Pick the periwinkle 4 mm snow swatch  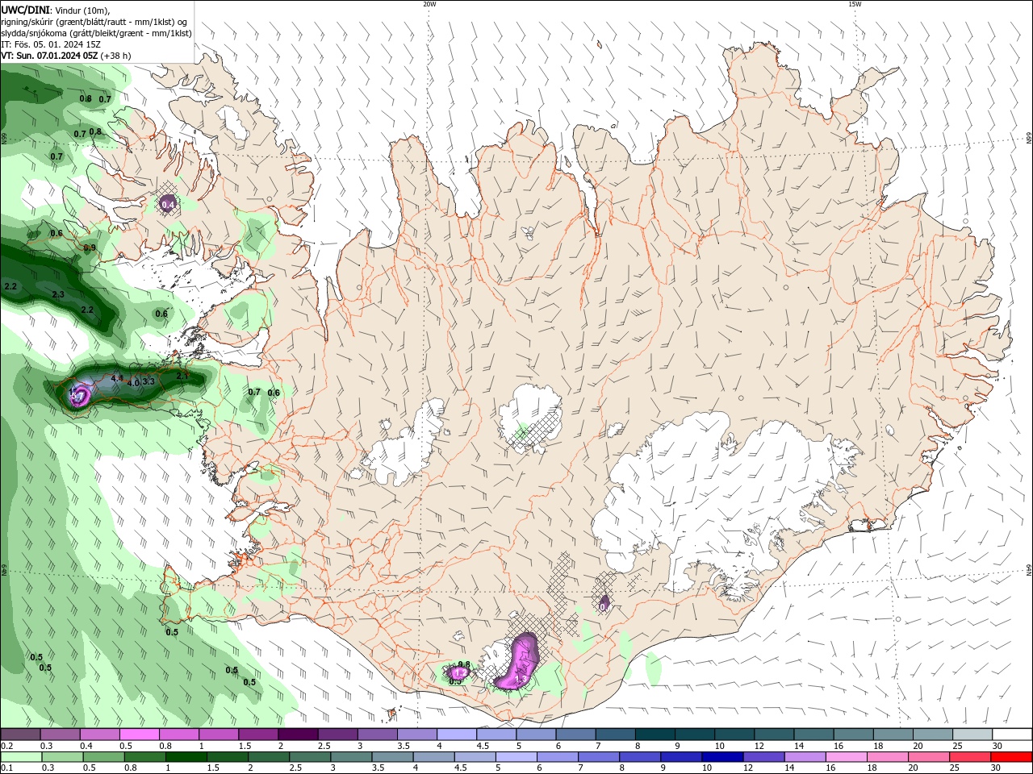tap(457, 734)
